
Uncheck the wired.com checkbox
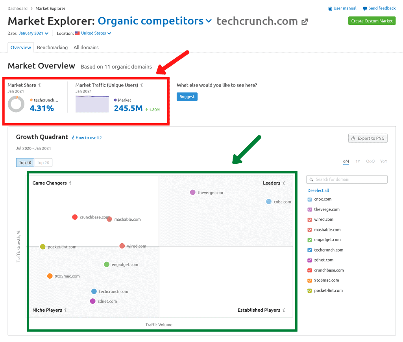[310, 220]
